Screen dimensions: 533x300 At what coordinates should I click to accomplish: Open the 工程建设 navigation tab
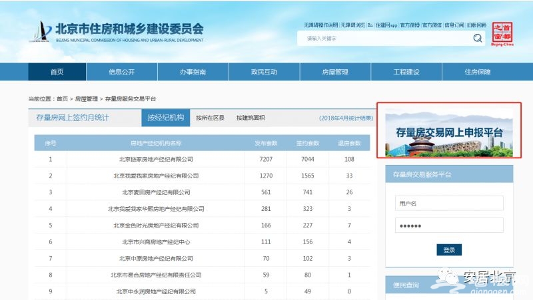coord(406,72)
